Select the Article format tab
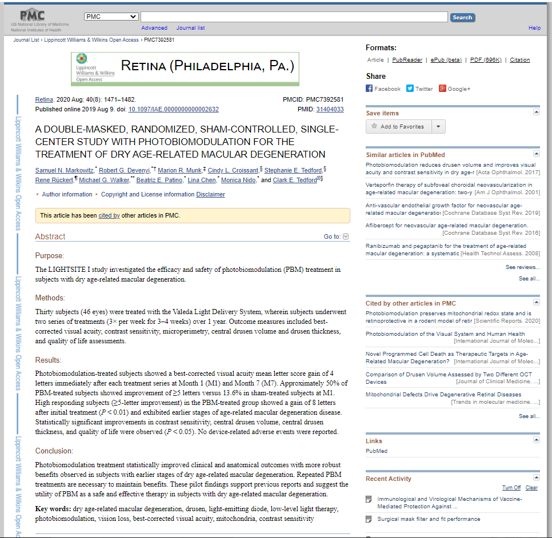The width and height of the screenshot is (552, 538). pos(375,60)
